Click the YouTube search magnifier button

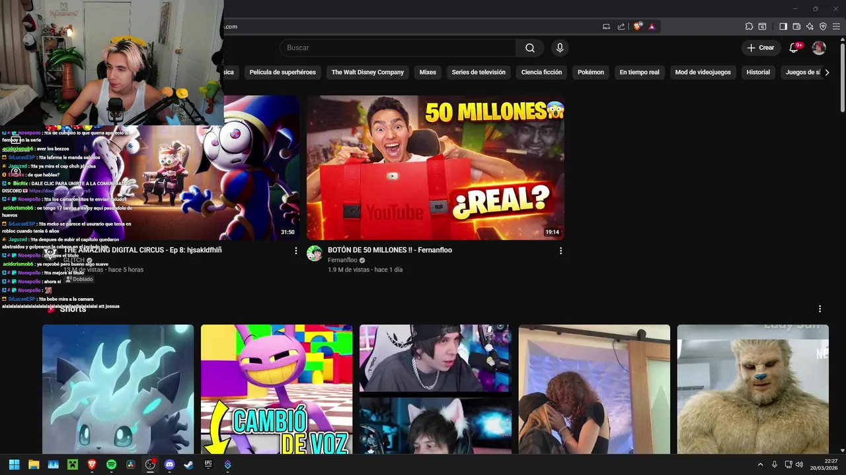(530, 47)
